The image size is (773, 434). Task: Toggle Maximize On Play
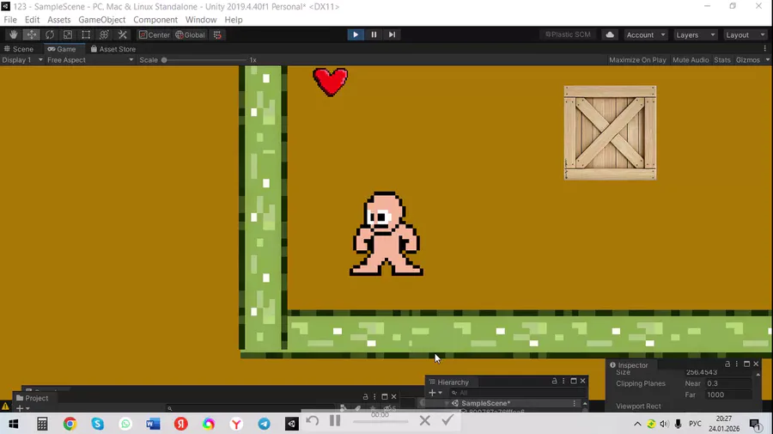637,59
